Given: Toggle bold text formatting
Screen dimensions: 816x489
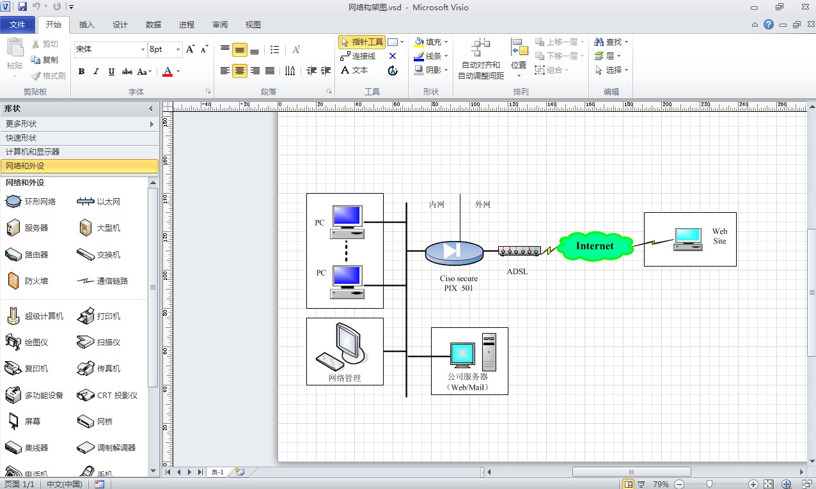Looking at the screenshot, I should pos(81,72).
